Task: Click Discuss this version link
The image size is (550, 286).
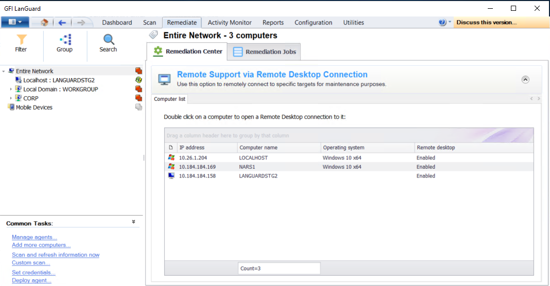Action: tap(486, 22)
